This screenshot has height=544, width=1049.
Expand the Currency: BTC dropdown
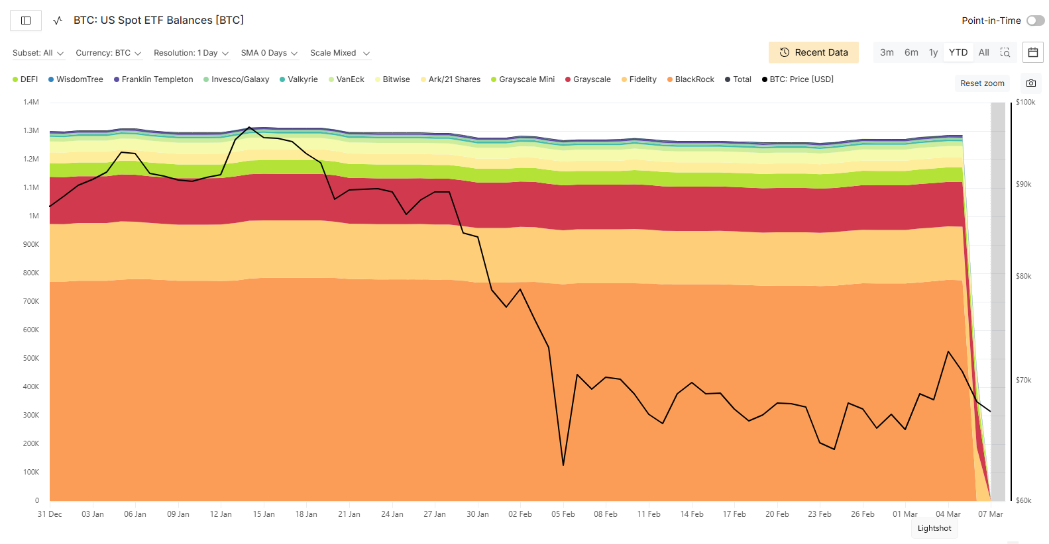point(108,53)
